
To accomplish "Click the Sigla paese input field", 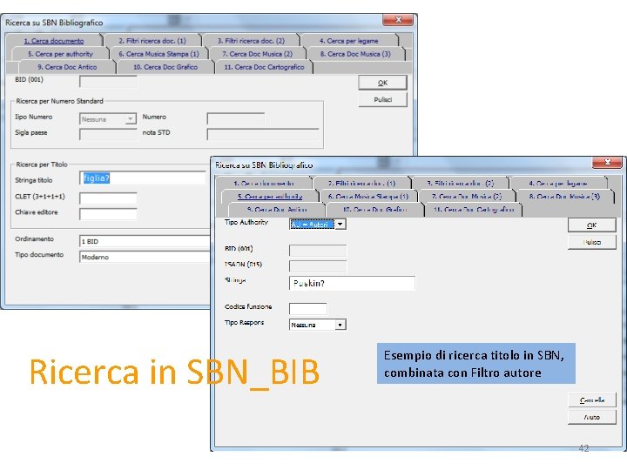I will click(108, 134).
